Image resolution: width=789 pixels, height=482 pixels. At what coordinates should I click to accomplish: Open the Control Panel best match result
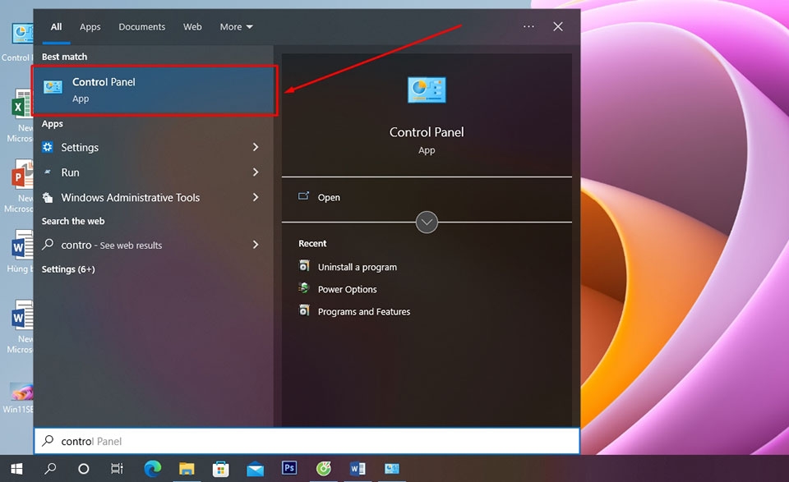tap(155, 90)
